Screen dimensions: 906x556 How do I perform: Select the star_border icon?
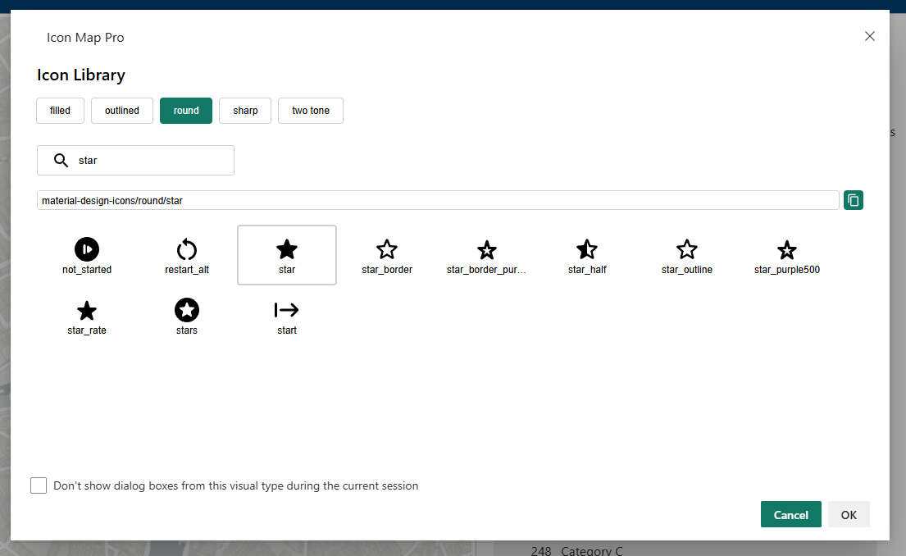(x=386, y=254)
